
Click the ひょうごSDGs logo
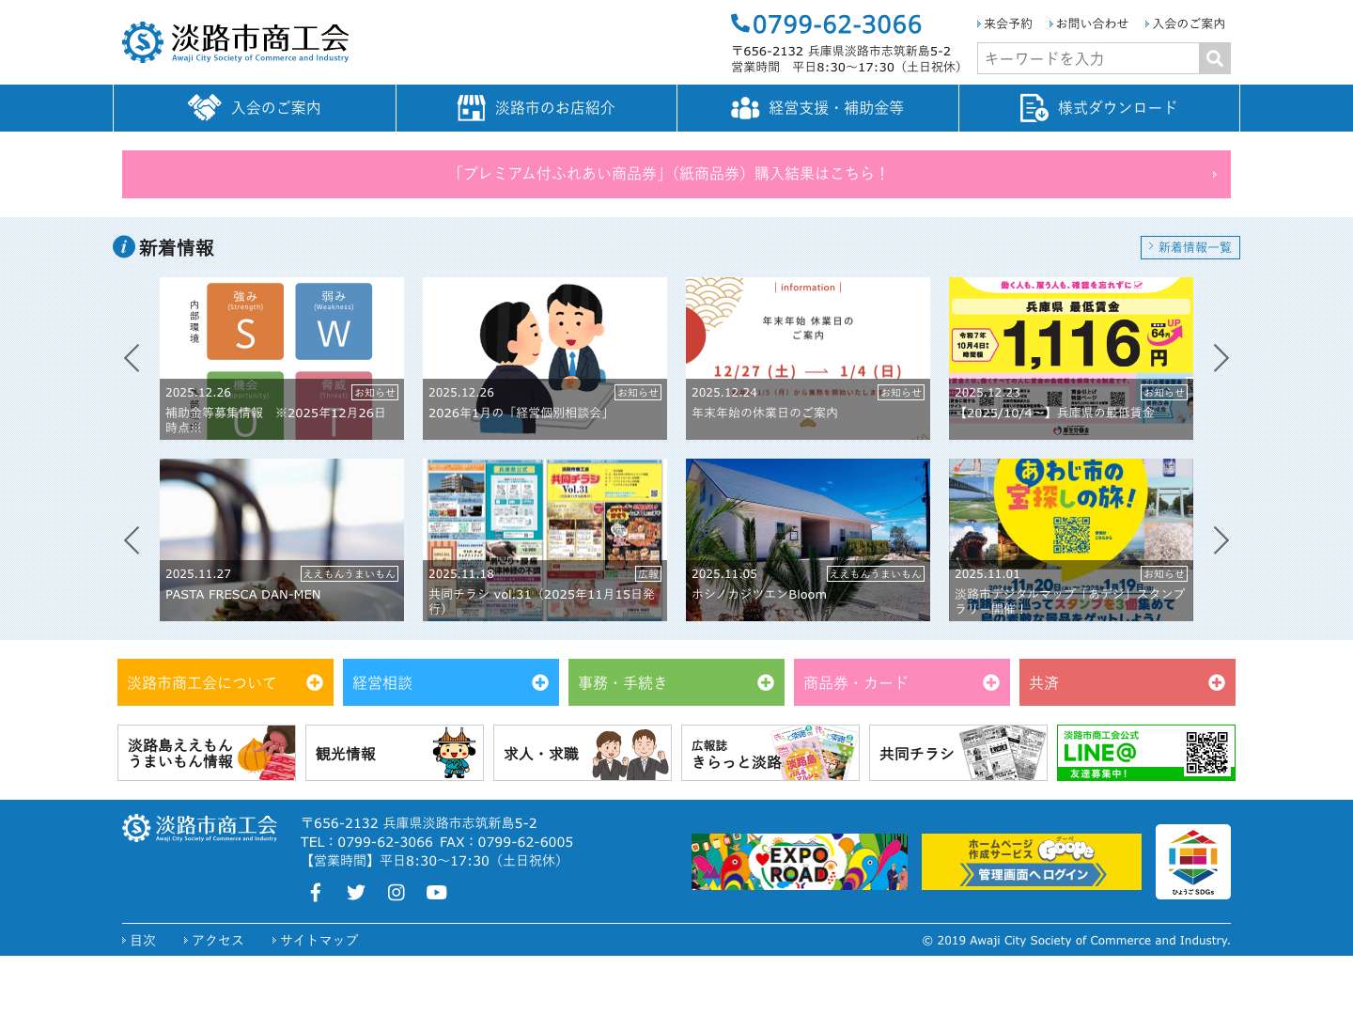pos(1193,861)
